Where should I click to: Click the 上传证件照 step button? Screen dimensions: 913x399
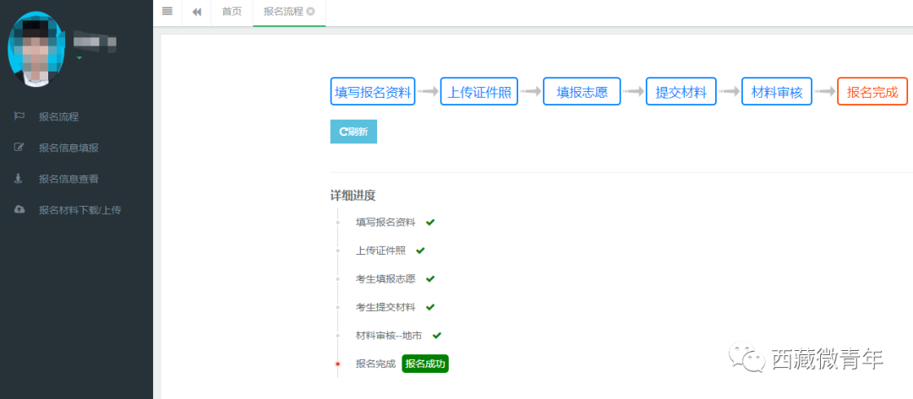tap(478, 91)
